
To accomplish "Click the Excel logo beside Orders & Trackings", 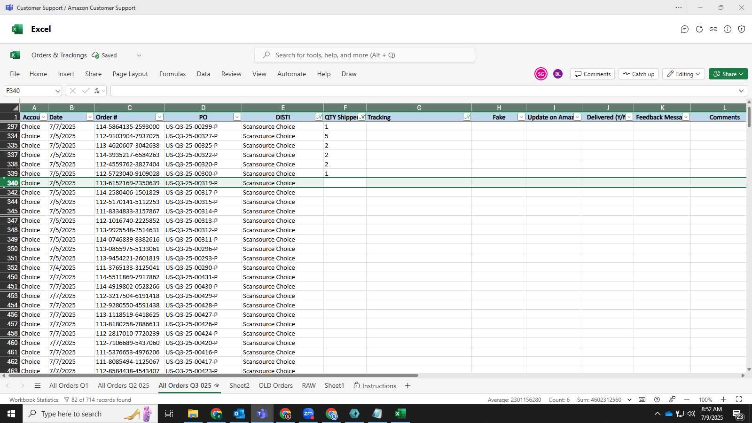I will point(15,55).
